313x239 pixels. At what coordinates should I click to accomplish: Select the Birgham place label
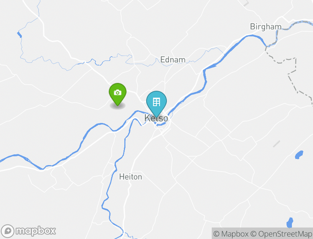tap(266, 26)
